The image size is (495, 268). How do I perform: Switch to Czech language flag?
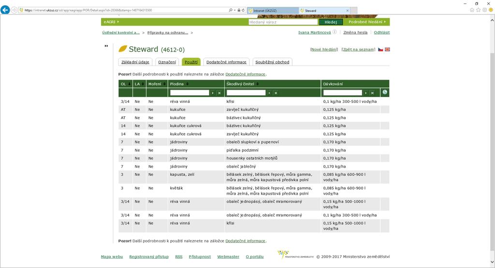point(381,50)
